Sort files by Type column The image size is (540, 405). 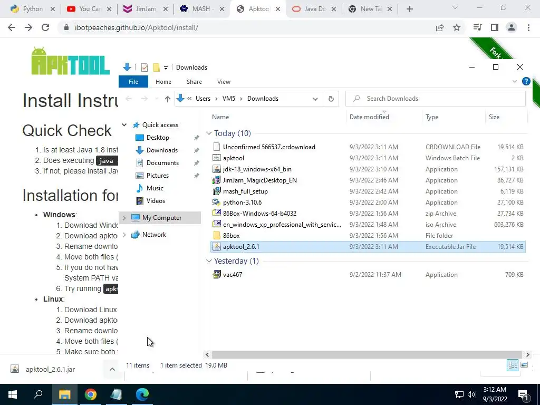(x=454, y=117)
